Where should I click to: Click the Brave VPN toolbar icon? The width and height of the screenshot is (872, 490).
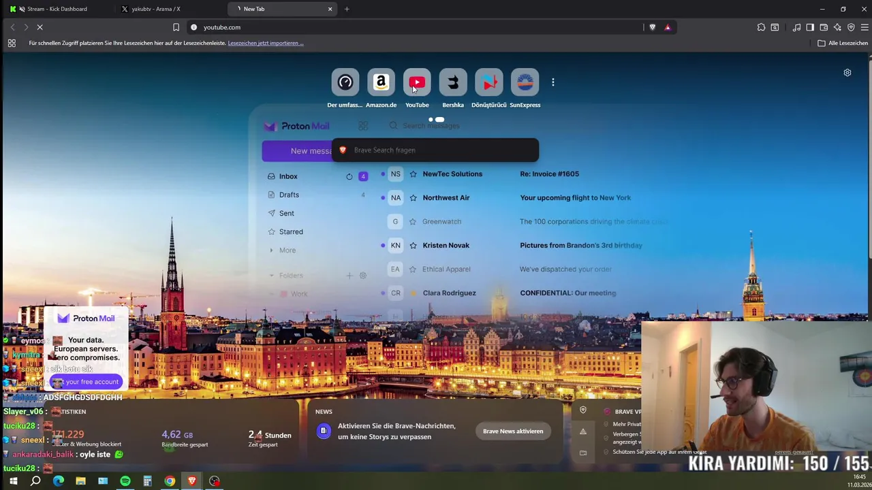[x=851, y=27]
